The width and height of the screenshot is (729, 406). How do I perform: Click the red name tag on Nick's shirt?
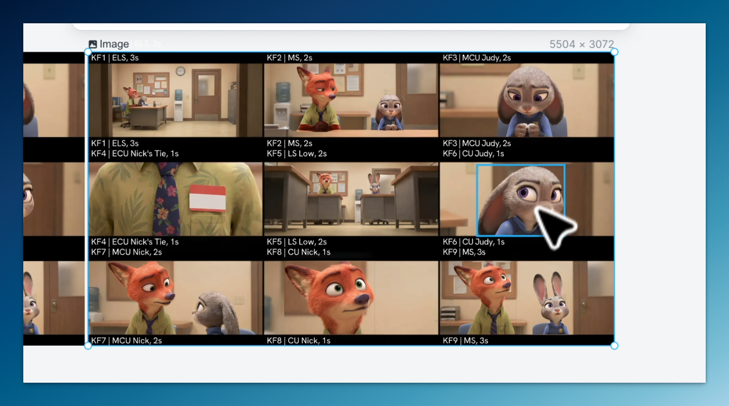point(208,198)
